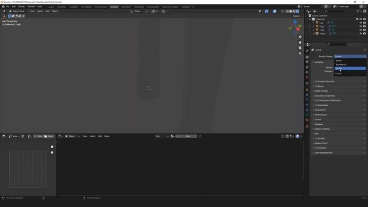The image size is (368, 207).
Task: Switch perspective/orthographic grid icon in viewport
Action: click(300, 53)
